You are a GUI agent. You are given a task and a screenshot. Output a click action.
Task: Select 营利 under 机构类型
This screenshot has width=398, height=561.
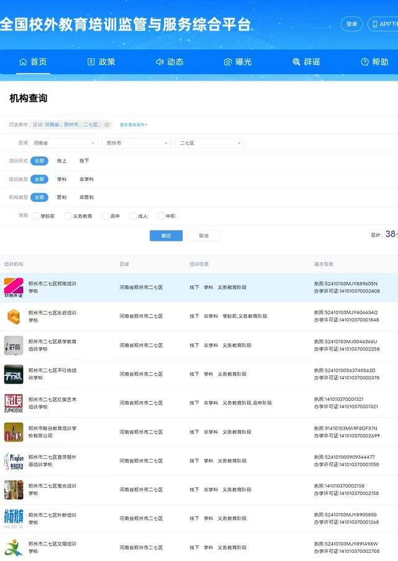[x=62, y=197]
